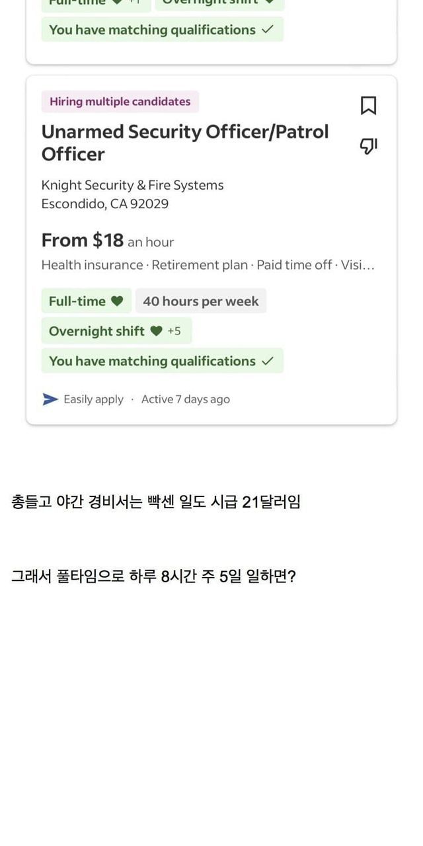This screenshot has height=846, width=423.
Task: Click the Active 7 days ago label
Action: 185,399
